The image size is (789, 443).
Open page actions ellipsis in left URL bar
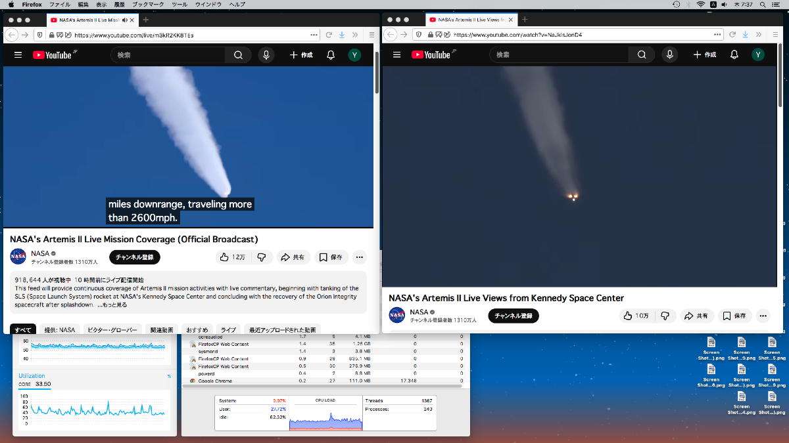314,35
